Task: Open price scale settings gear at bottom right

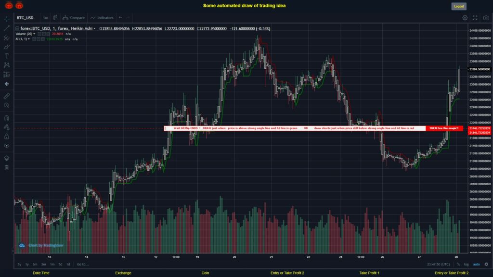Action: [x=486, y=264]
